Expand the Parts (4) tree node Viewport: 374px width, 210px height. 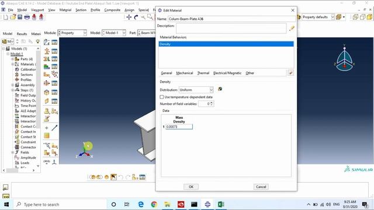13,59
